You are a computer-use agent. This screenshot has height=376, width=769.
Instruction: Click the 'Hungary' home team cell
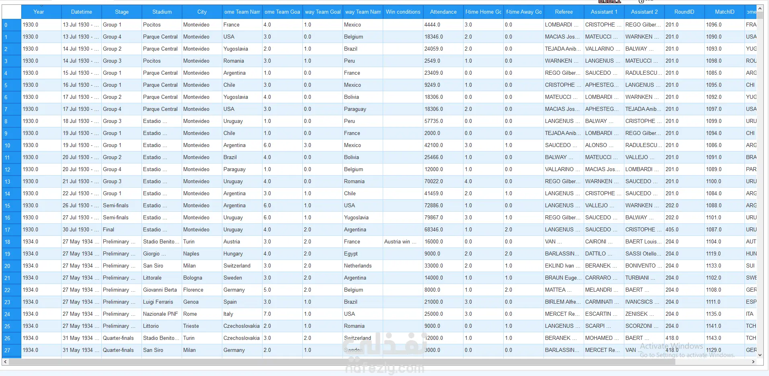tap(242, 254)
